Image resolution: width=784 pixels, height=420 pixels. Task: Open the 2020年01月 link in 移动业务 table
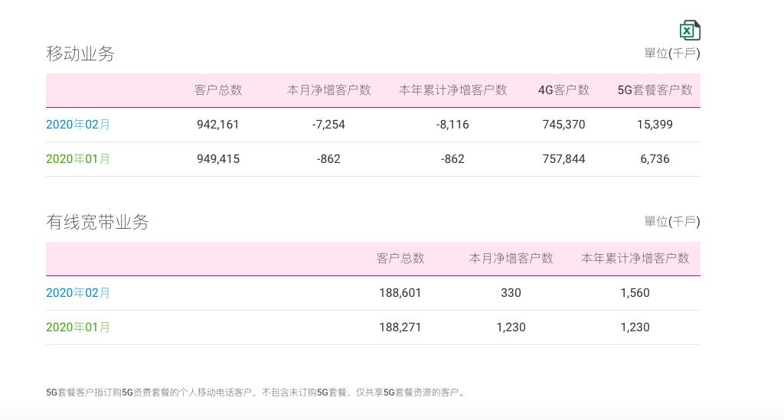[78, 159]
